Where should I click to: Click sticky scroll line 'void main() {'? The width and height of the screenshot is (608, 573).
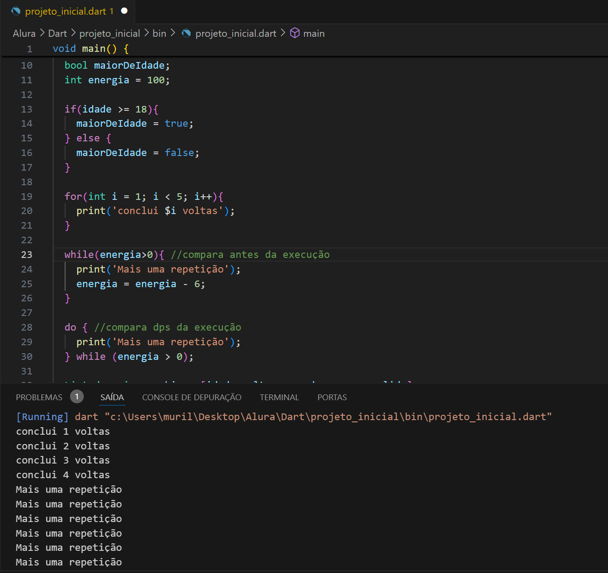[x=91, y=49]
